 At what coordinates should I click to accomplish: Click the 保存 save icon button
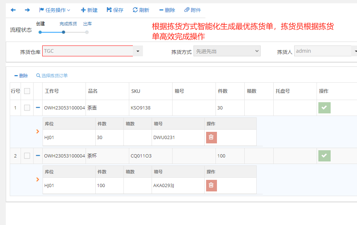click(x=115, y=10)
